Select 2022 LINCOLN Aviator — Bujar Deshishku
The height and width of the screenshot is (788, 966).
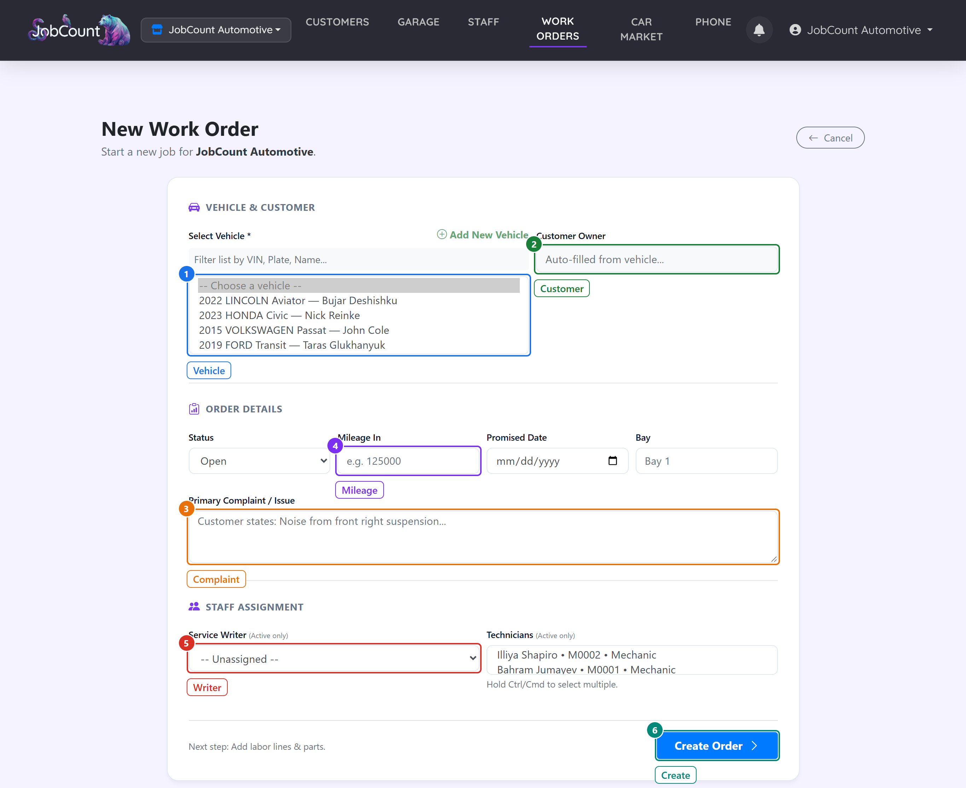click(359, 301)
